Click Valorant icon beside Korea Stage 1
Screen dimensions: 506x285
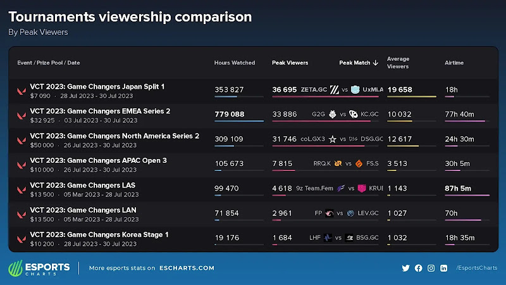point(22,239)
